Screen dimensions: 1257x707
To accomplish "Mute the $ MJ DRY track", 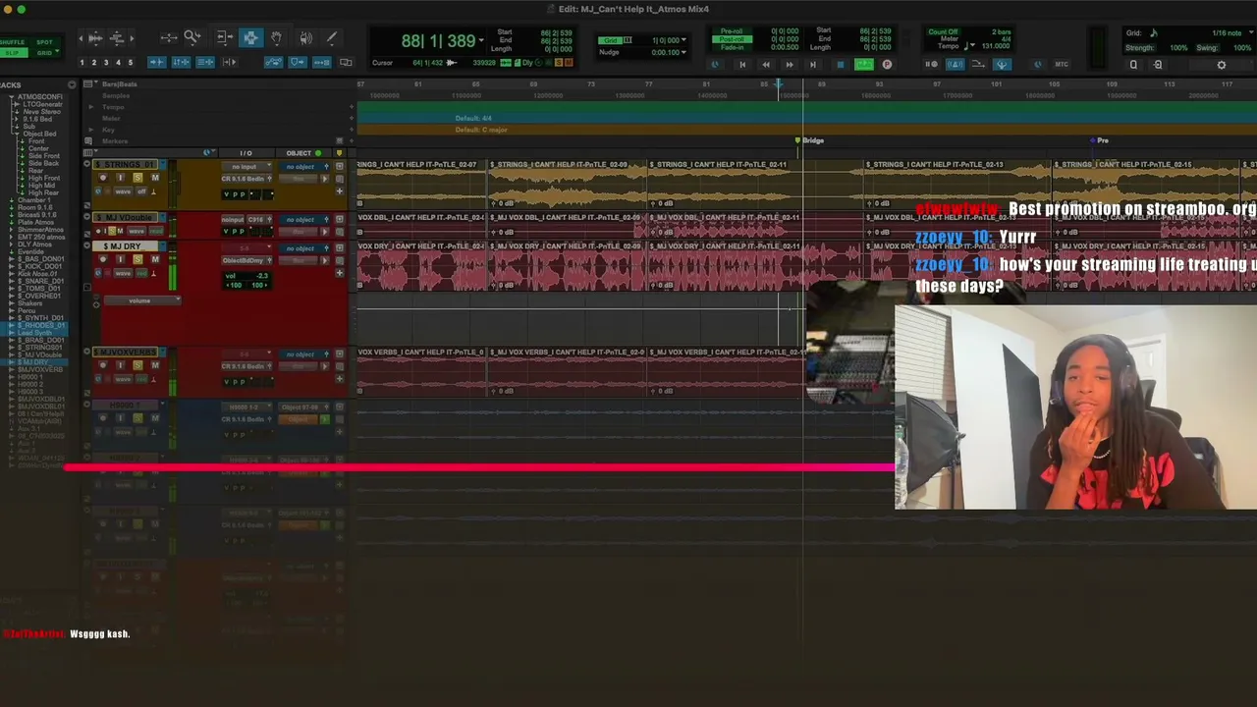I will coord(154,259).
